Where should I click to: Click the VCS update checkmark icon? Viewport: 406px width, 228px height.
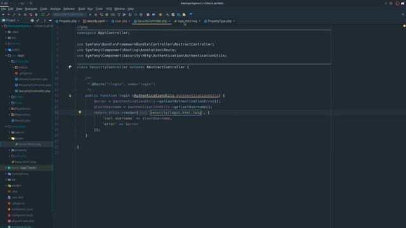coord(119,15)
